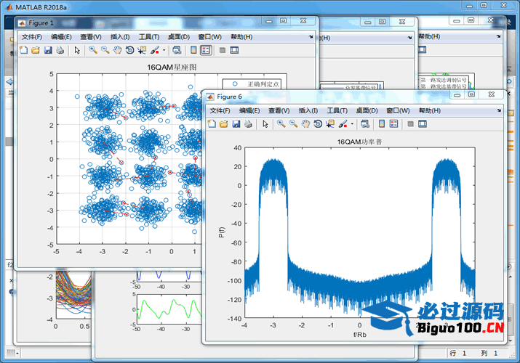Viewport: 520px width, 363px height.
Task: Select Zoom Out tool in Figure 1
Action: 105,50
